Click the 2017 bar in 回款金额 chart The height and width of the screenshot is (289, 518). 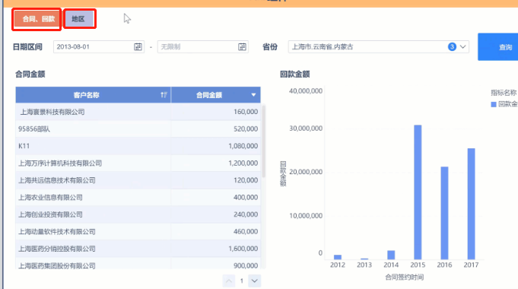[472, 204]
